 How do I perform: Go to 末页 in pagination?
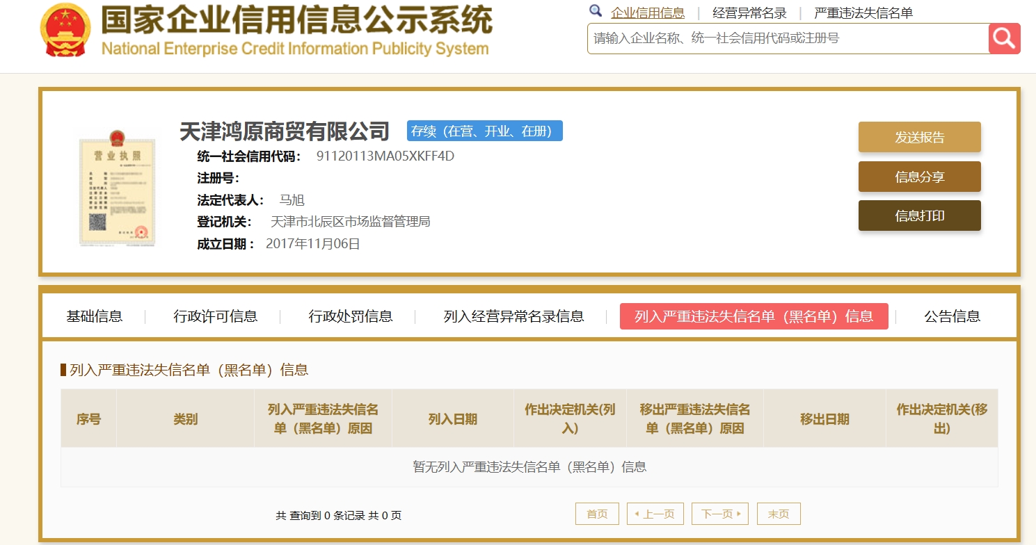tap(779, 514)
